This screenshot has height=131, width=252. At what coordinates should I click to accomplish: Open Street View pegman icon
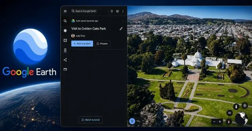click(x=236, y=106)
